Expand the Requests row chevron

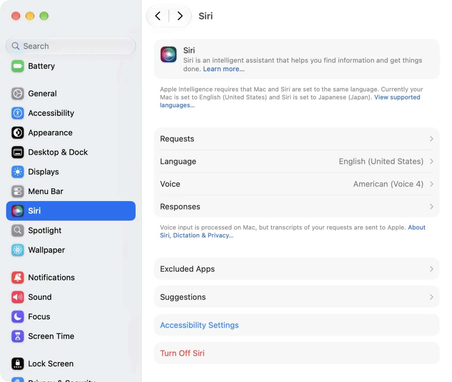coord(431,139)
